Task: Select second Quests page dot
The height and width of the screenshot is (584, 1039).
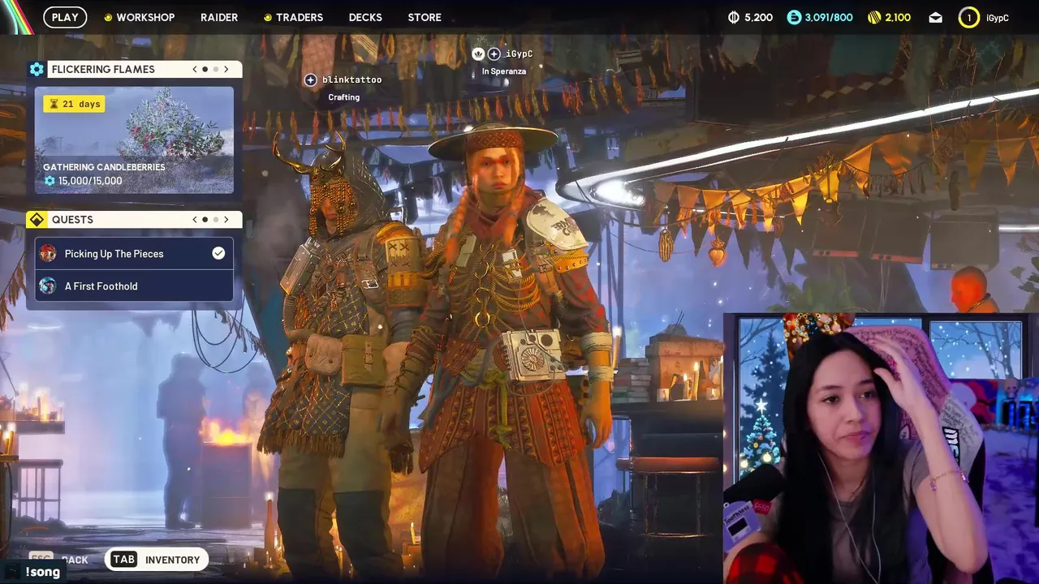Action: (216, 220)
